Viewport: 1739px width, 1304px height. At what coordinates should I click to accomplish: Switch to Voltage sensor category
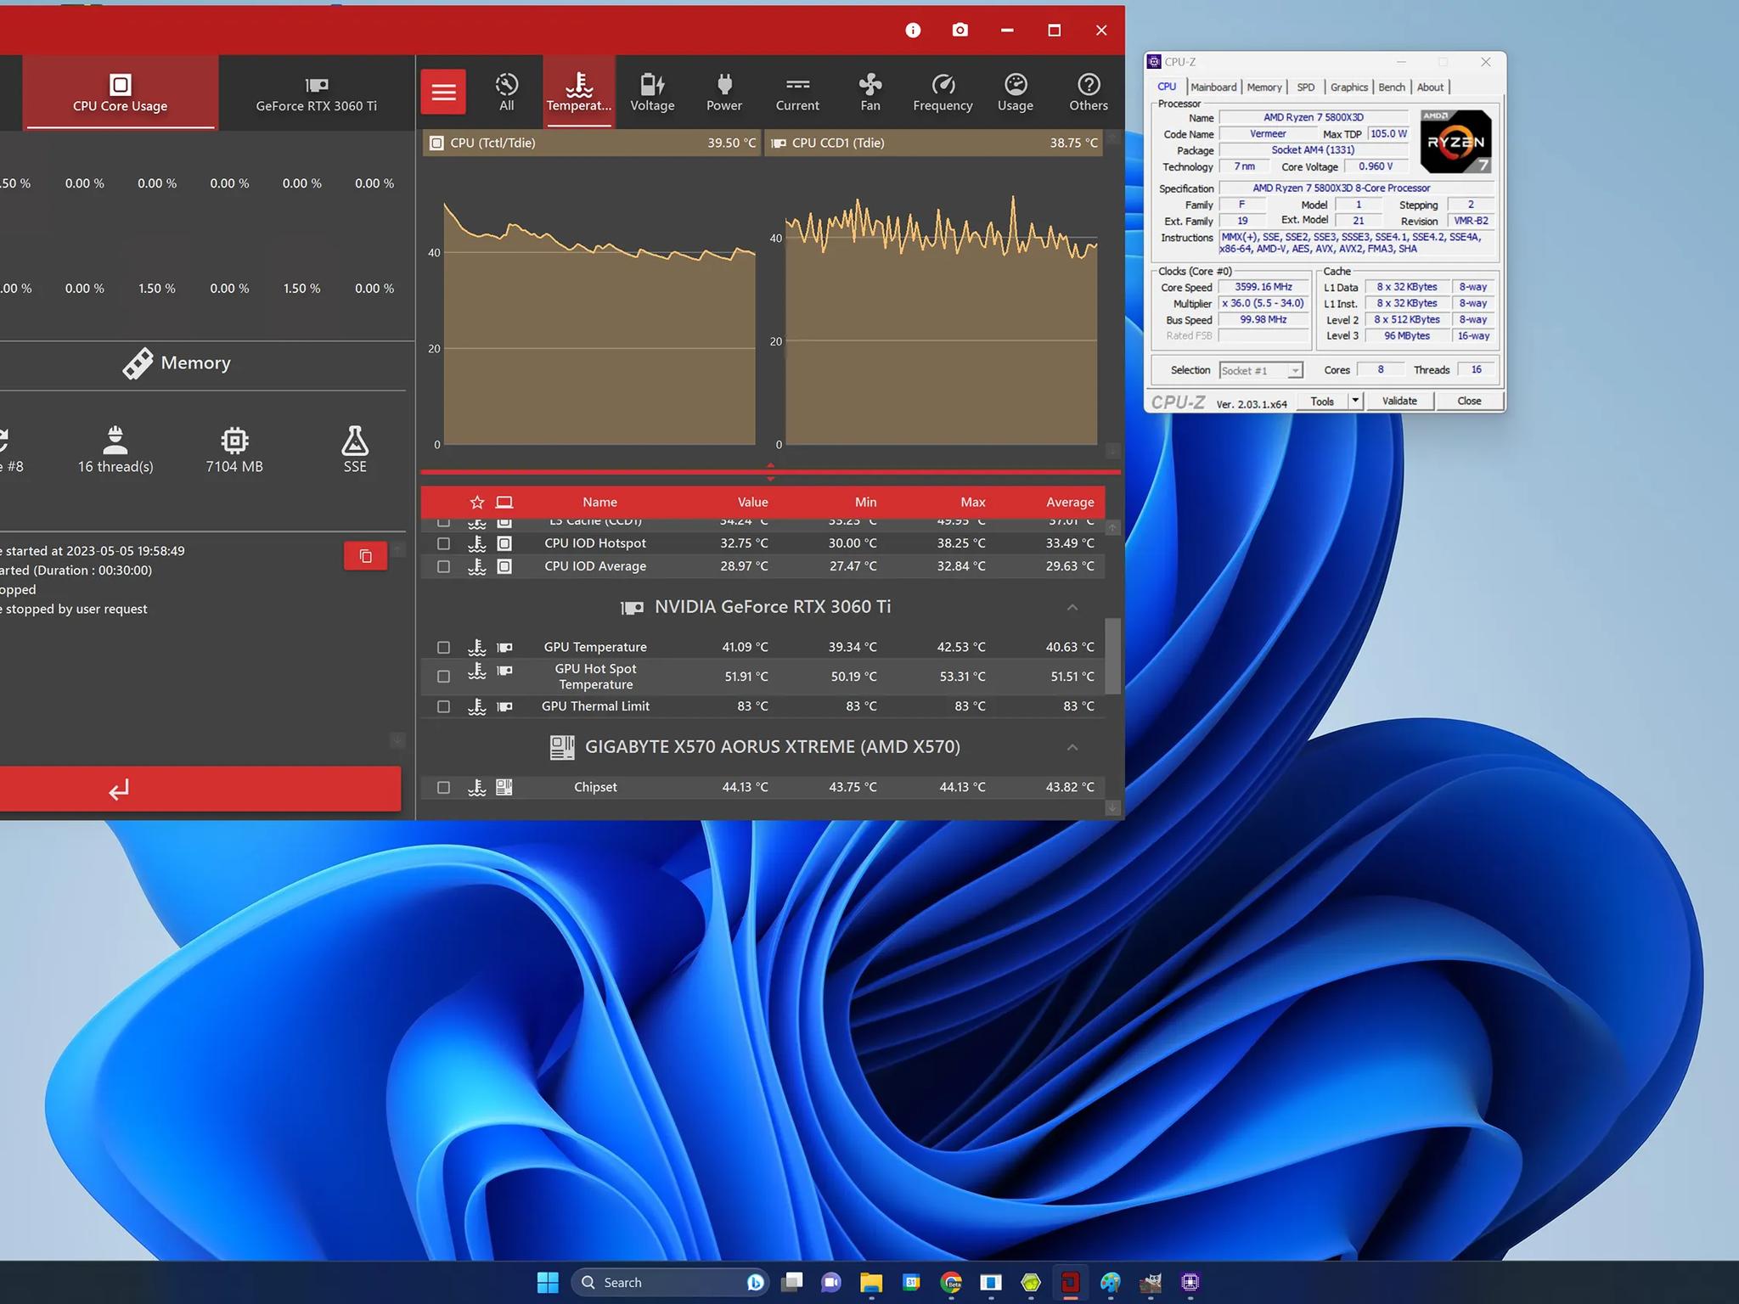(652, 92)
